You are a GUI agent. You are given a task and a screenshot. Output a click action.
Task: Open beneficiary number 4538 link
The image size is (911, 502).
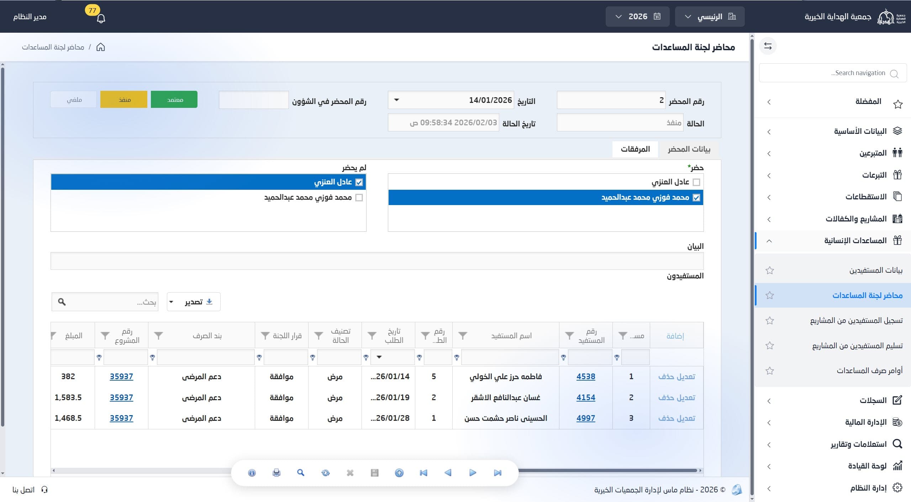pos(586,377)
